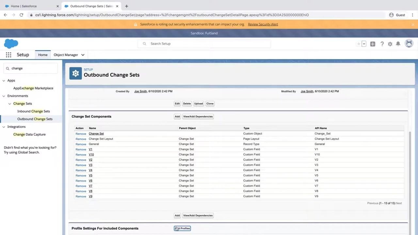Click the Type column header
This screenshot has height=235, width=418.
tap(246, 128)
